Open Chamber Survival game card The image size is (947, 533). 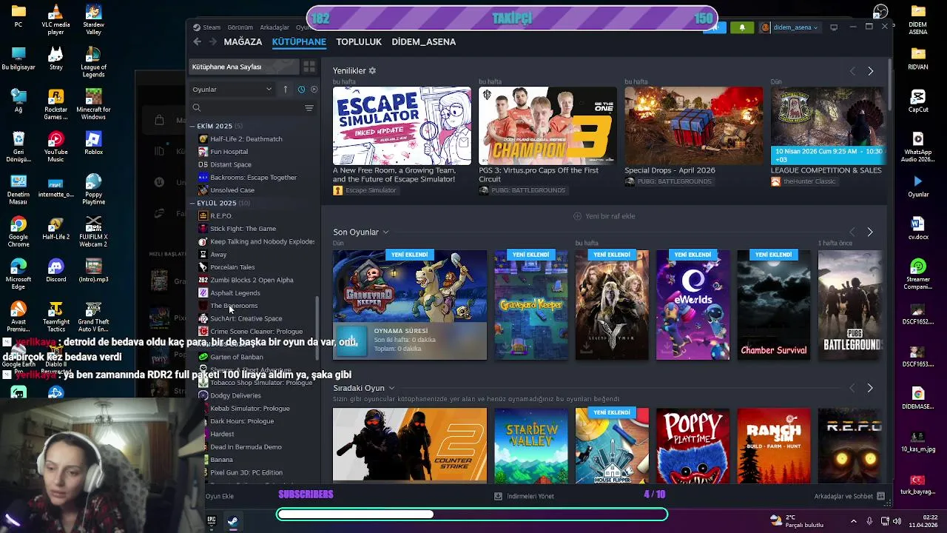[773, 305]
